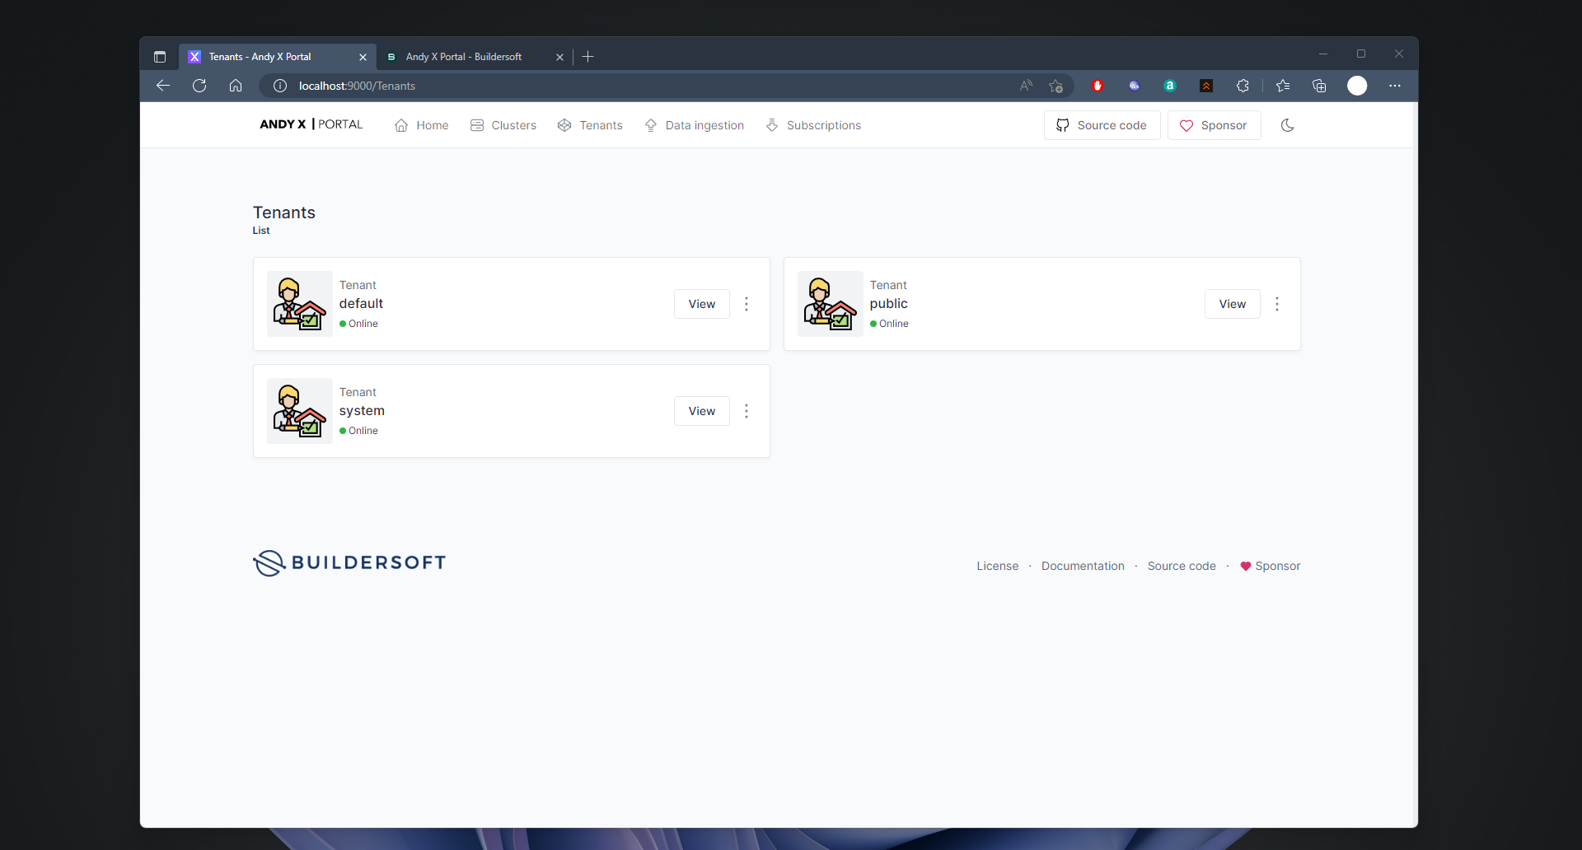Add this page to favorites

click(x=1055, y=86)
